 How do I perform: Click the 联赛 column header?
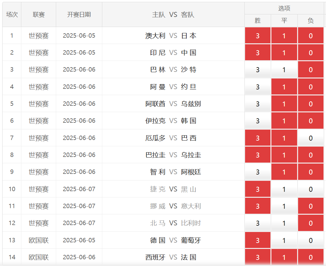click(x=39, y=15)
